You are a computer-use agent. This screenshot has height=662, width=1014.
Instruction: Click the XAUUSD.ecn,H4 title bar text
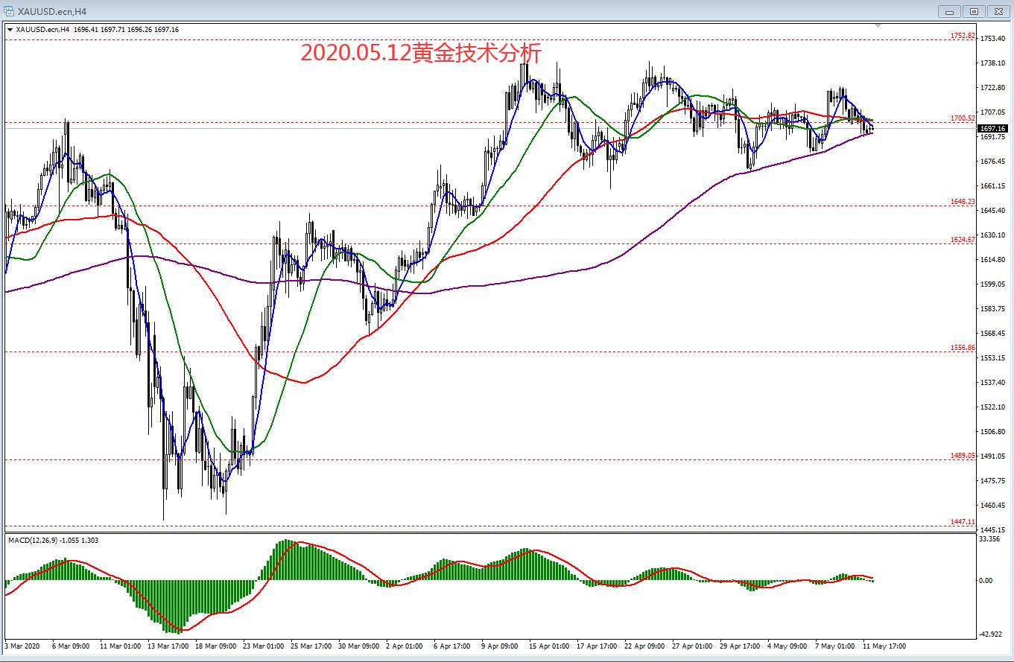(52, 11)
